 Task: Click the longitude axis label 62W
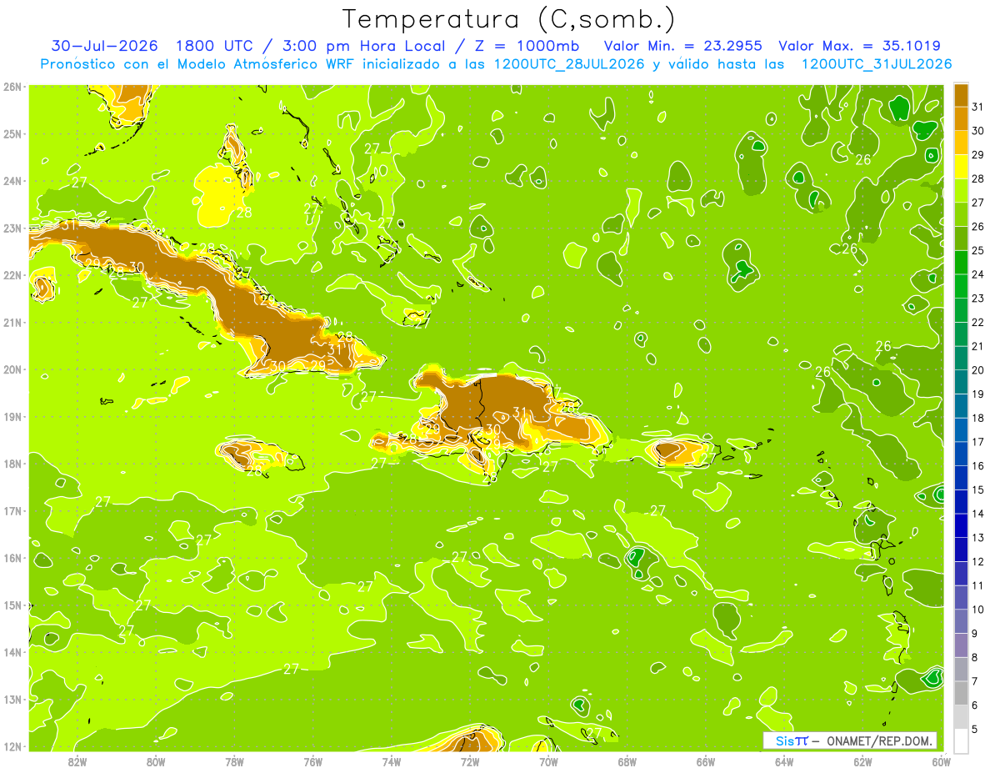coord(862,761)
